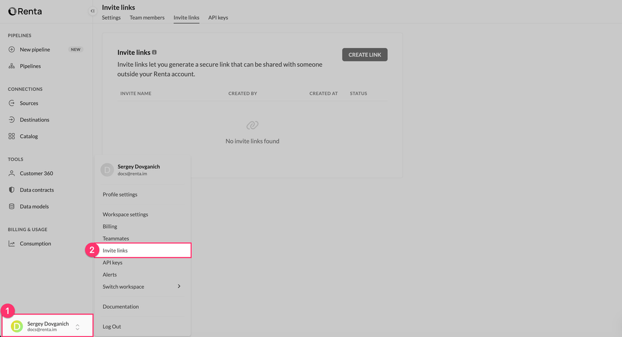Screen dimensions: 622x337
Task: Open Alerts from the user menu
Action: coord(109,275)
